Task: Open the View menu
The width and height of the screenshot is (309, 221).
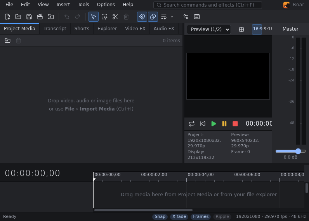Action: (43, 5)
